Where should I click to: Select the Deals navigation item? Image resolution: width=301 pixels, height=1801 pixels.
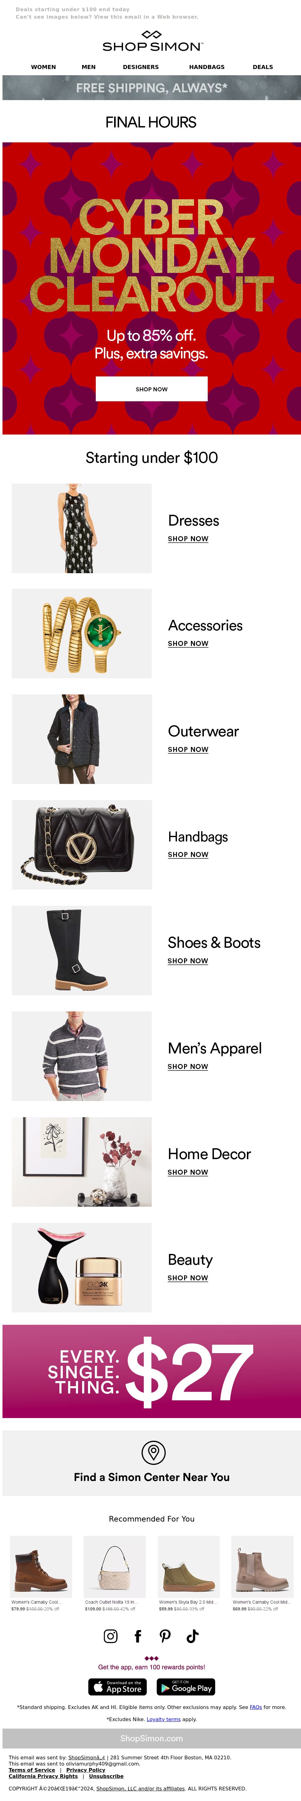pos(263,67)
